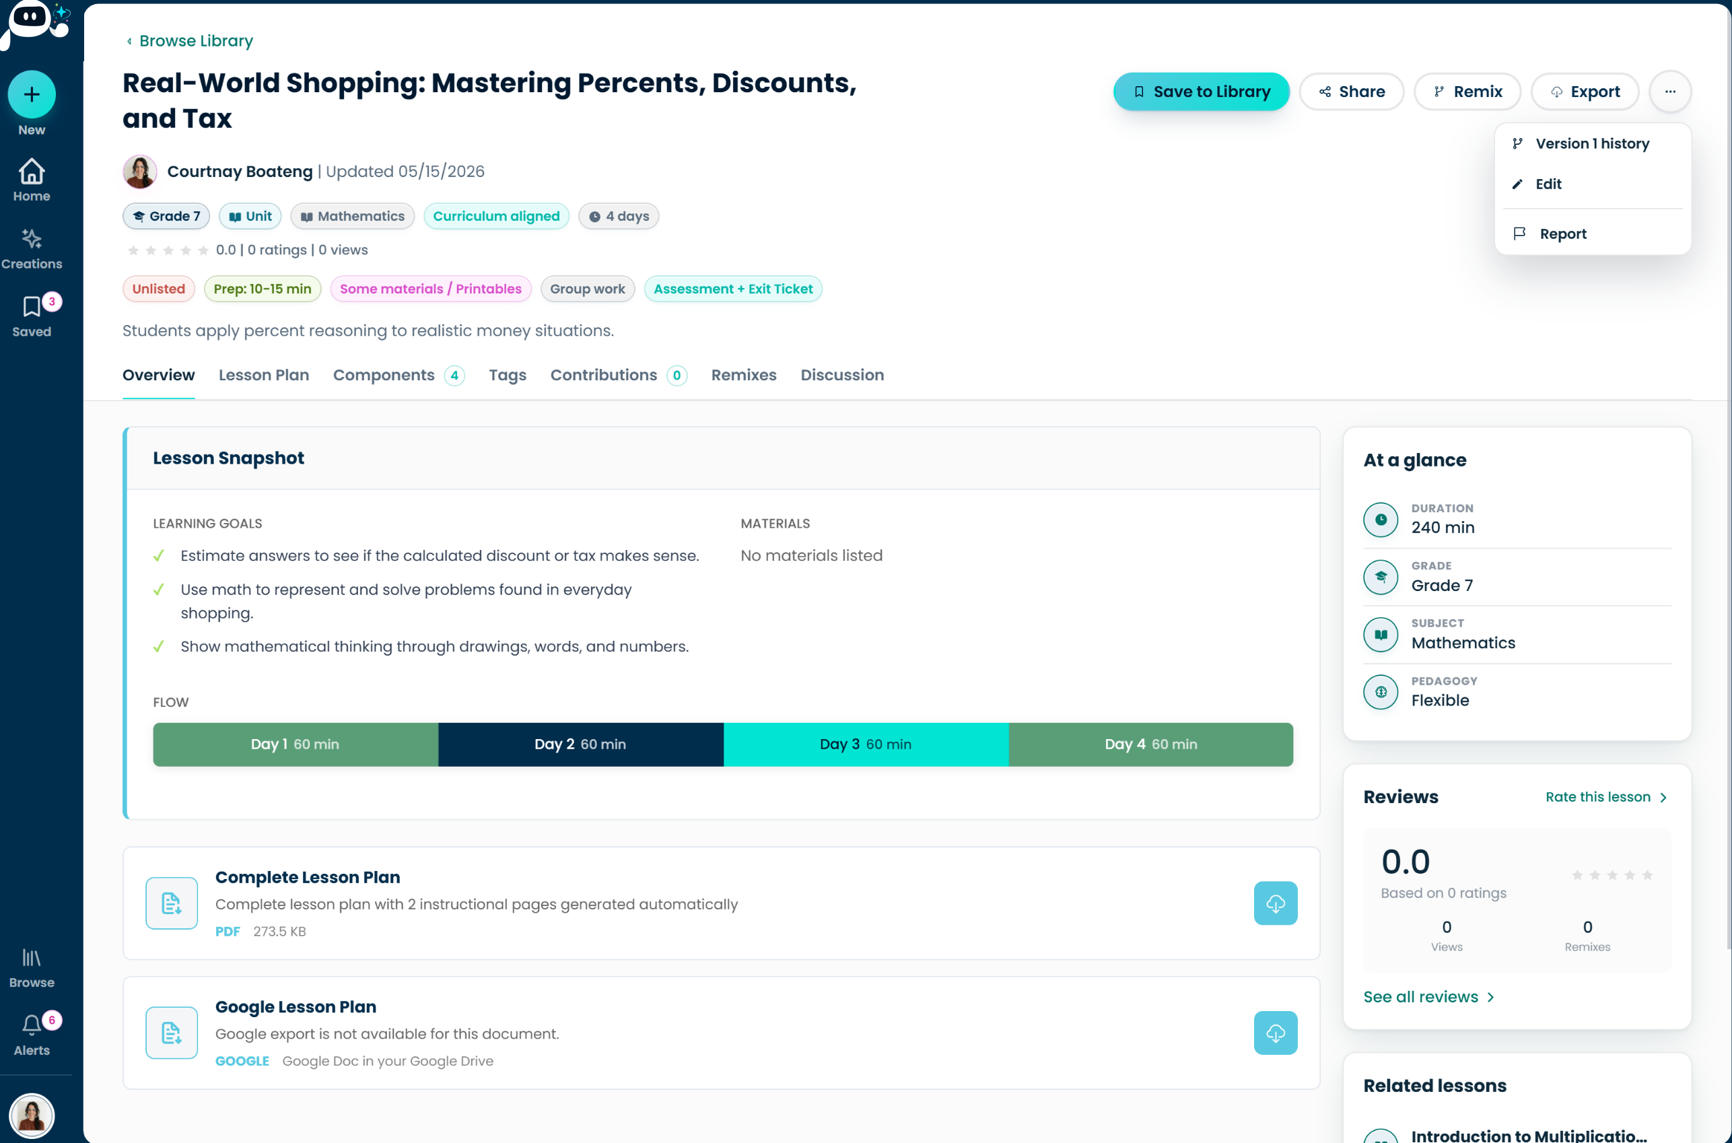Select Day 3 segment in flow bar

[865, 744]
